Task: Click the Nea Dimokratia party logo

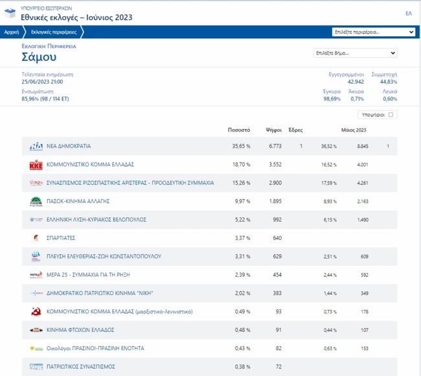Action: (x=36, y=147)
